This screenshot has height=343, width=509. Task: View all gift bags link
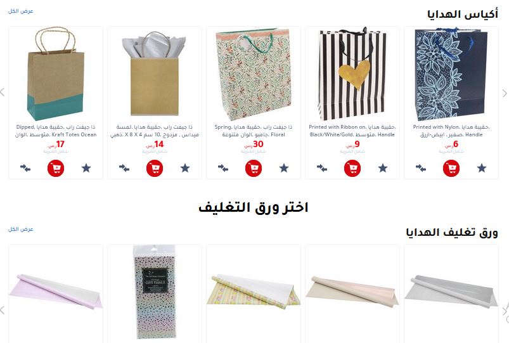click(x=21, y=11)
